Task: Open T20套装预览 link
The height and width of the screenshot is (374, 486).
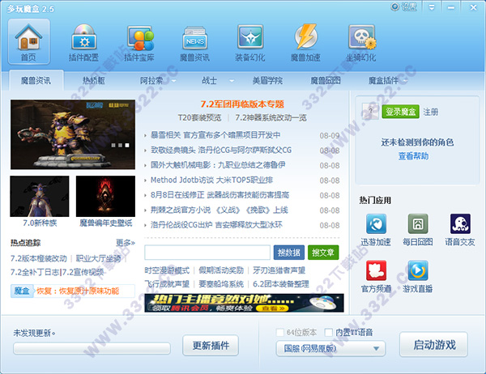Action: click(199, 117)
